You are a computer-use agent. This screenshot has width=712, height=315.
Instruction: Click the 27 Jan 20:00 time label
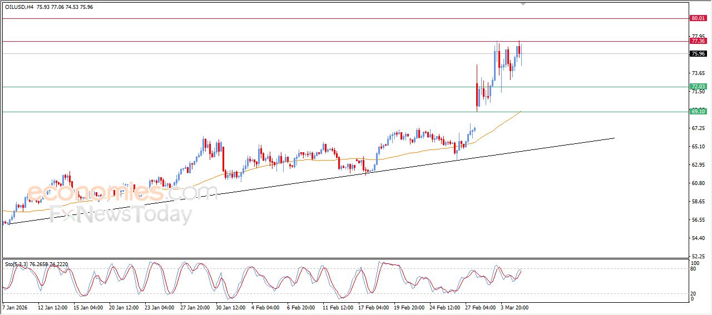point(195,307)
